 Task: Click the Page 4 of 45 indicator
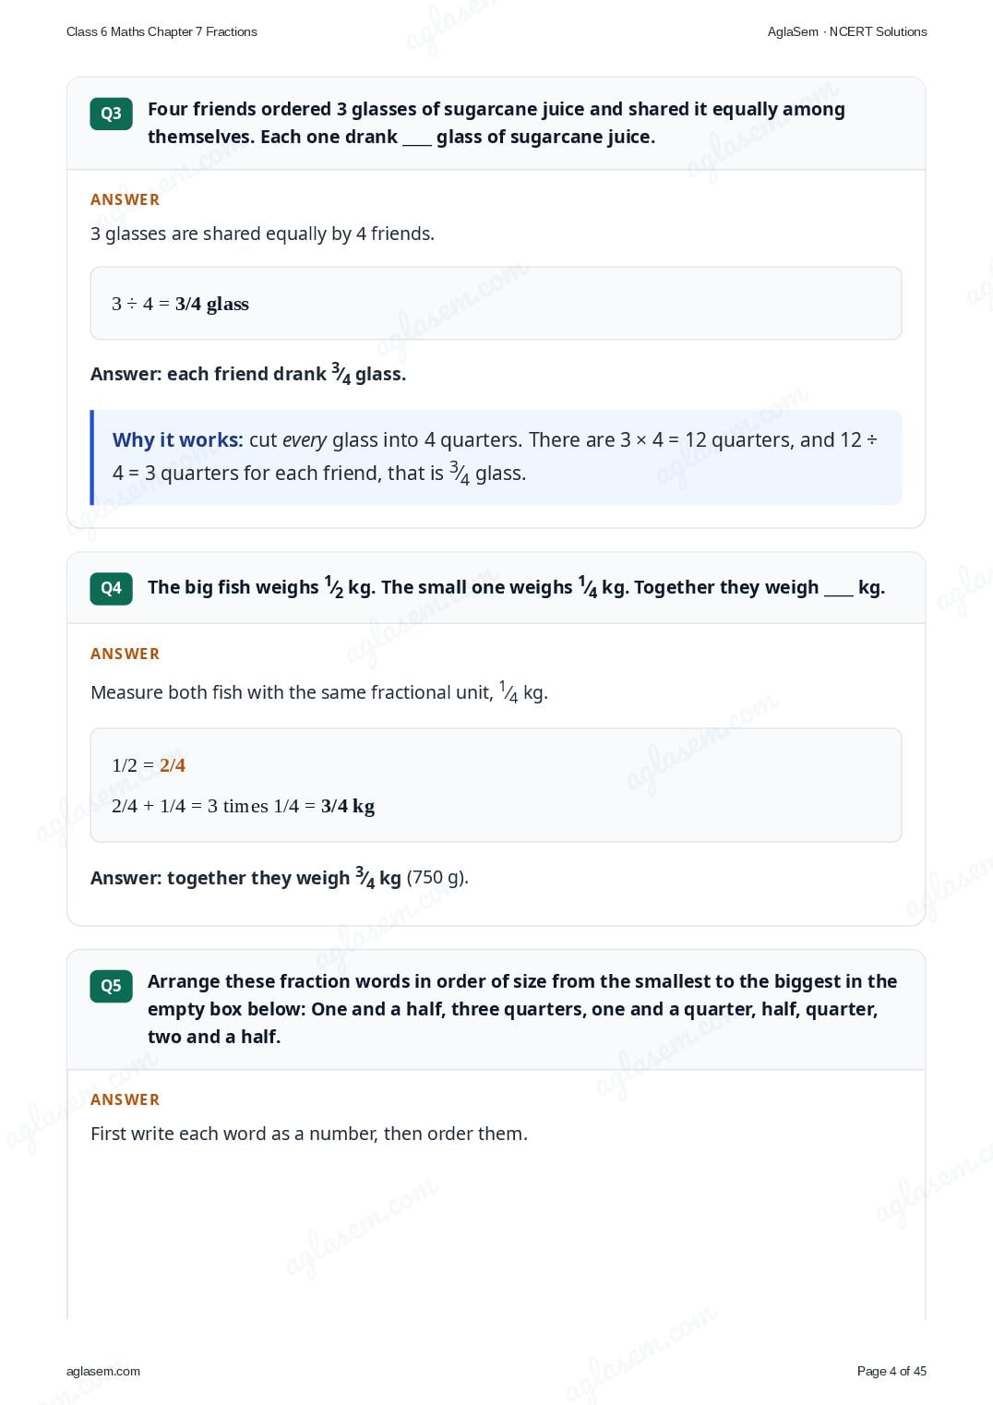click(x=891, y=1371)
